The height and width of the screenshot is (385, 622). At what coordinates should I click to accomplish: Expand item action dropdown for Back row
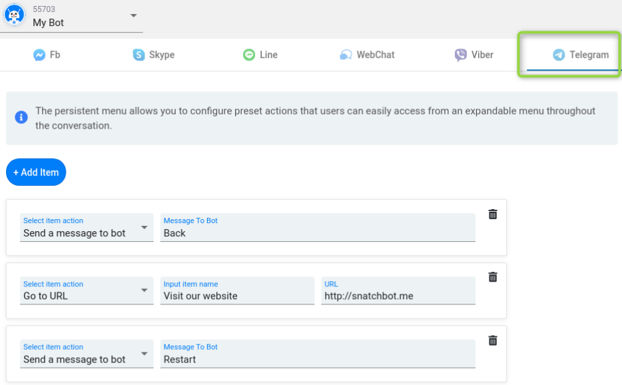(x=144, y=228)
